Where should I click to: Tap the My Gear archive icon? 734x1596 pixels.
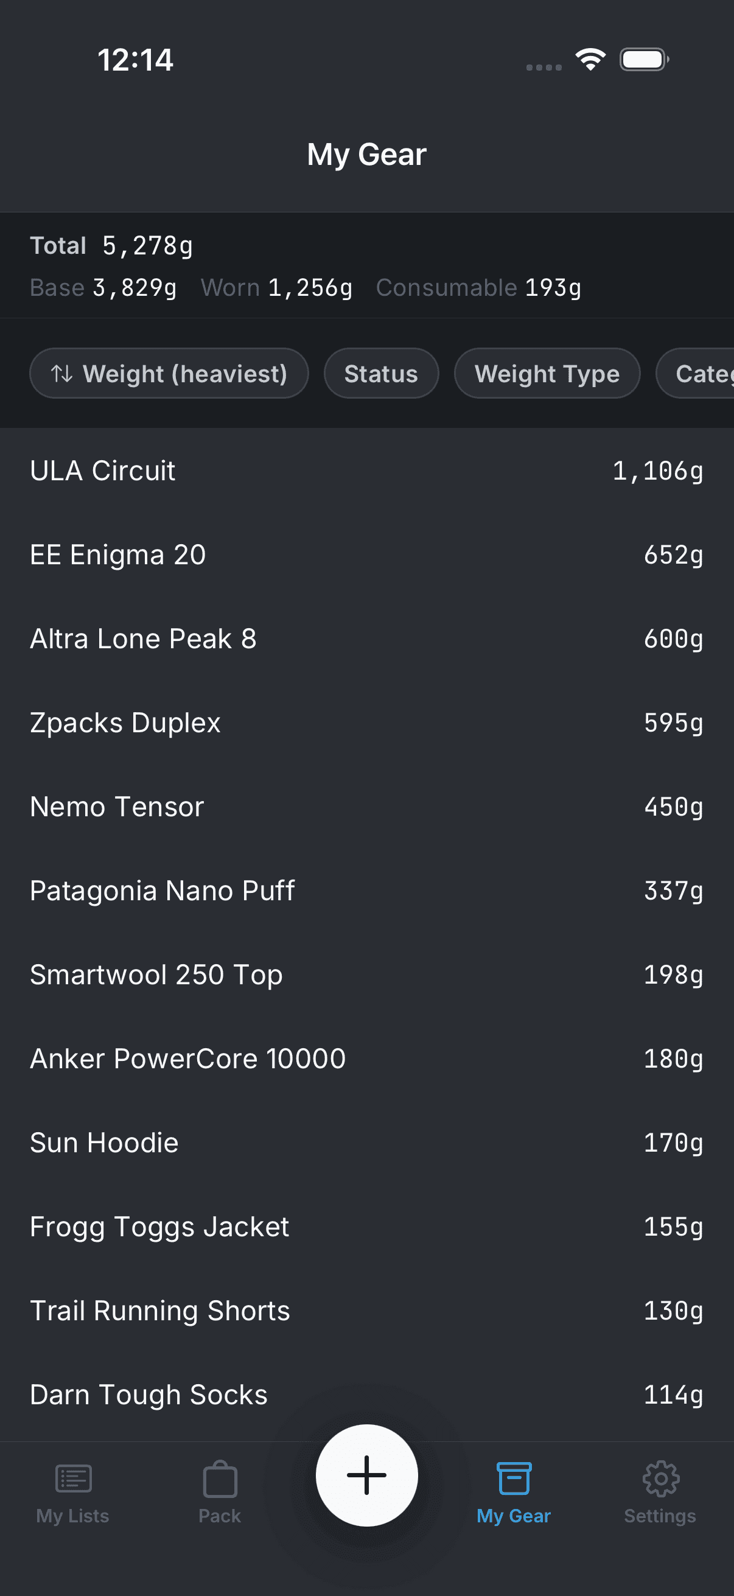(514, 1479)
